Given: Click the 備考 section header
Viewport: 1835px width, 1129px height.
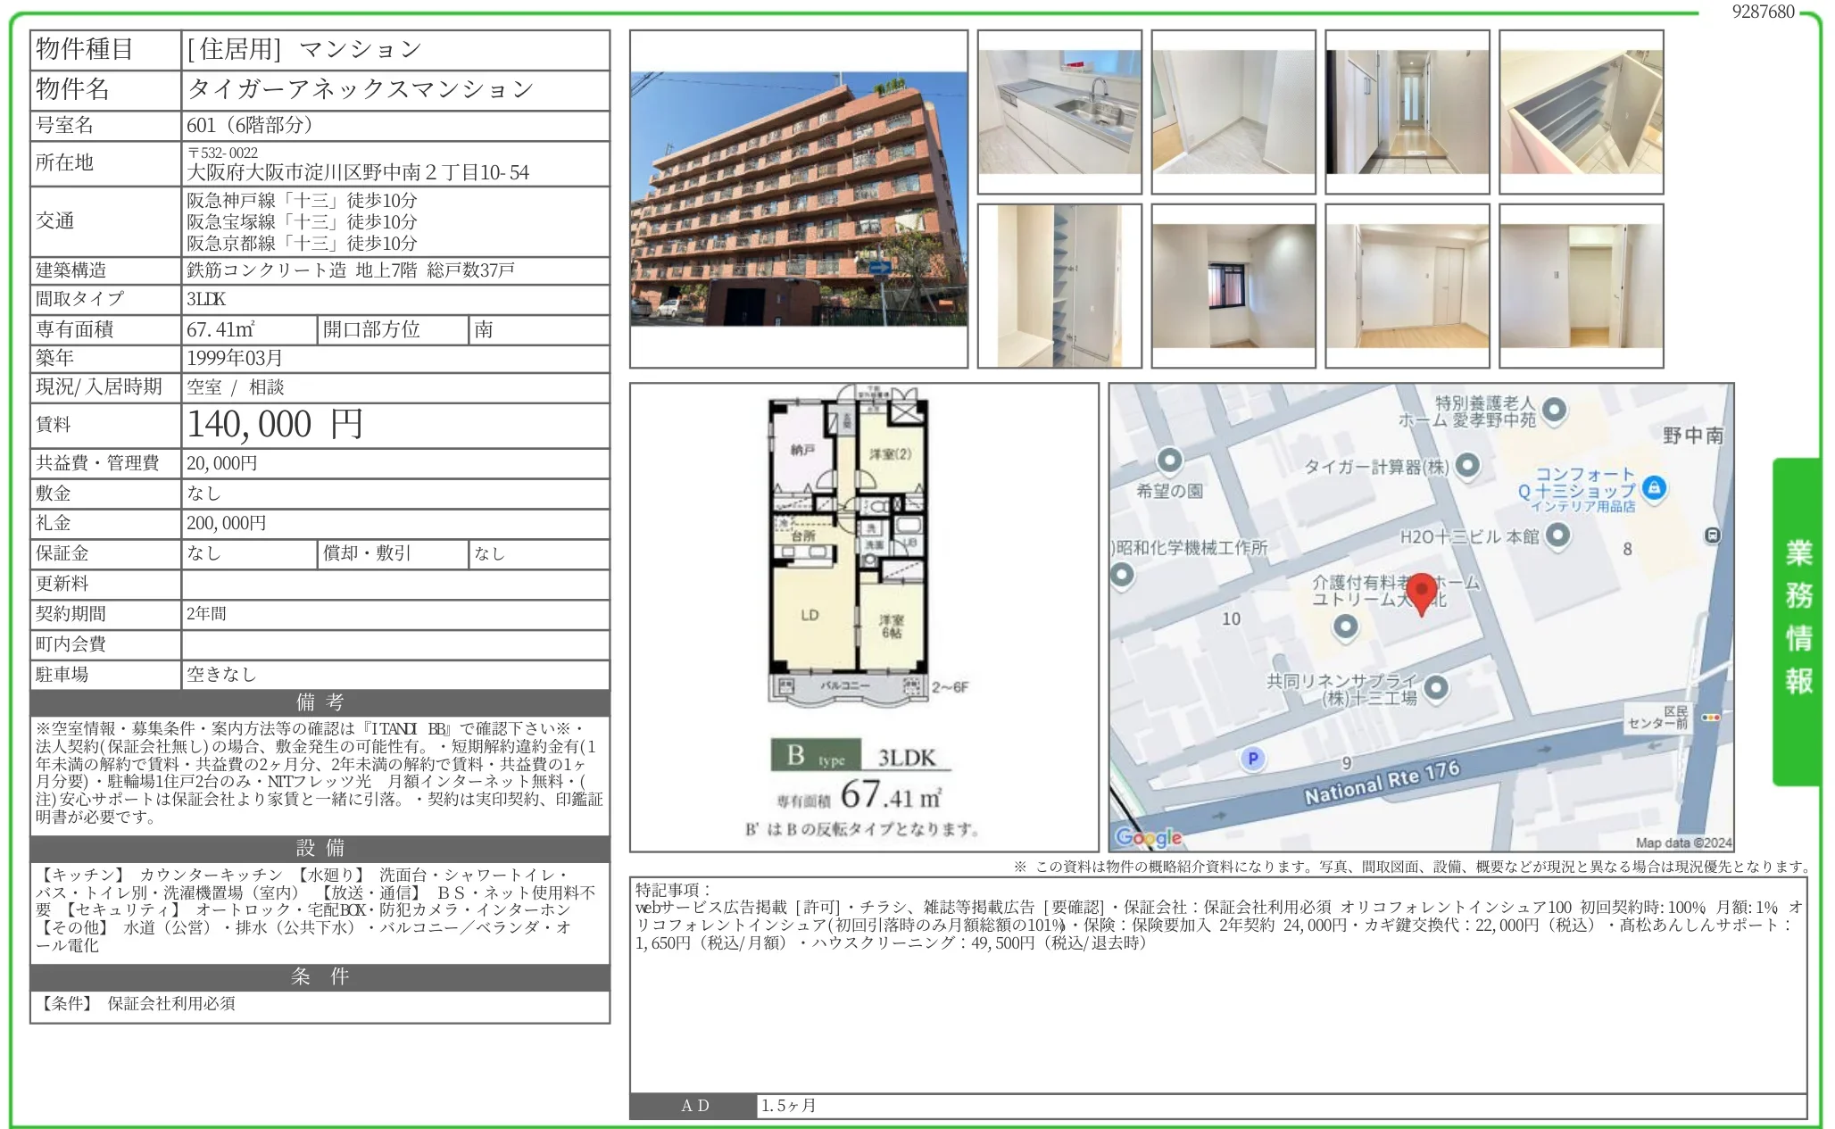Looking at the screenshot, I should [x=320, y=702].
